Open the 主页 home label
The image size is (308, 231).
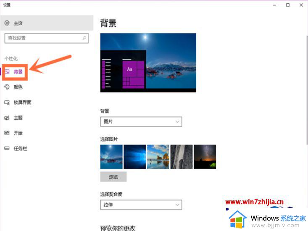point(18,23)
